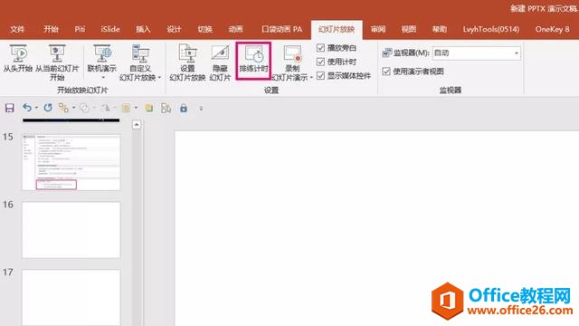579x326 pixels.
Task: Switch to the OneKey 8 tab
Action: click(x=553, y=29)
